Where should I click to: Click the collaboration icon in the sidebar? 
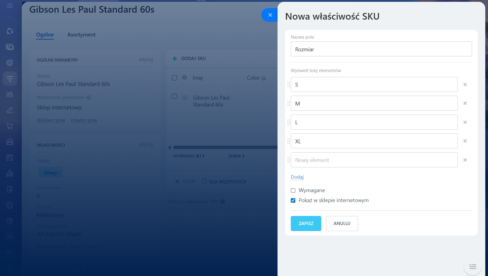(10, 31)
